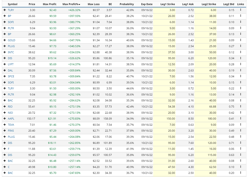Sort table by BE column header
Viewport: 247px width, 177px height.
tap(110, 4)
